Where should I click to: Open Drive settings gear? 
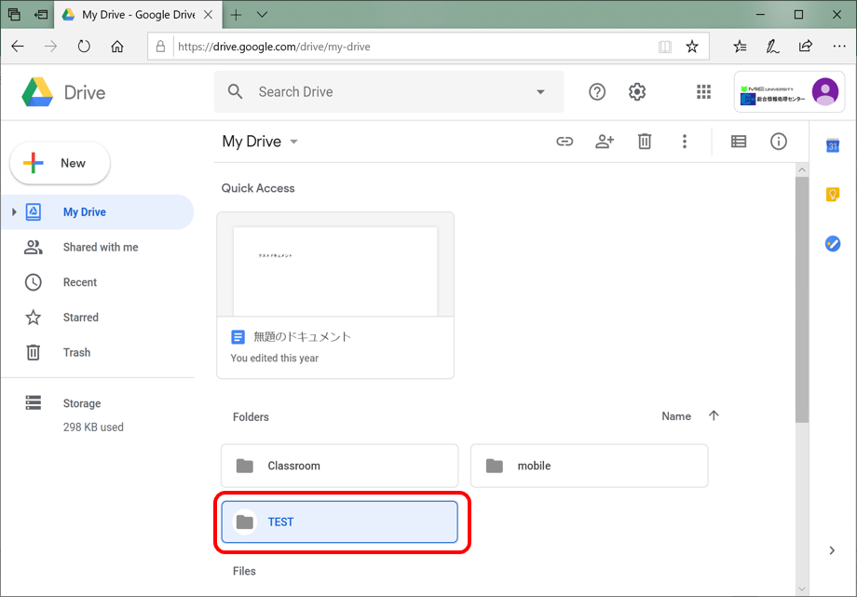pos(636,91)
